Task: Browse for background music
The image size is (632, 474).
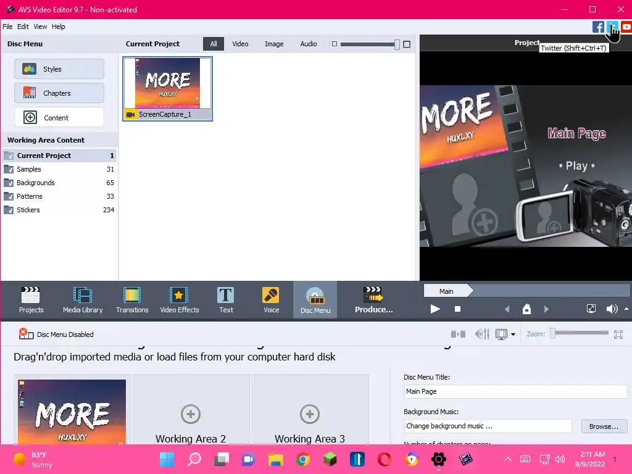Action: coord(604,426)
